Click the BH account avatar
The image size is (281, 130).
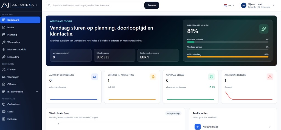pos(244,5)
